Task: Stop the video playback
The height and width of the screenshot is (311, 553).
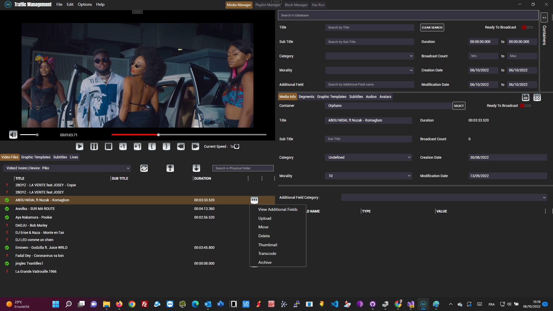Action: [x=109, y=147]
